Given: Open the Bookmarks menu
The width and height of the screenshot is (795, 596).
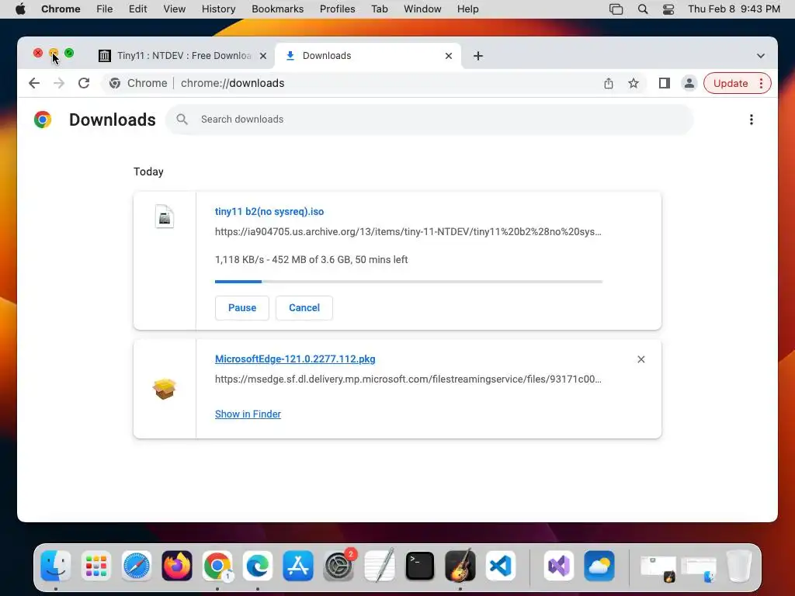Looking at the screenshot, I should [x=277, y=9].
